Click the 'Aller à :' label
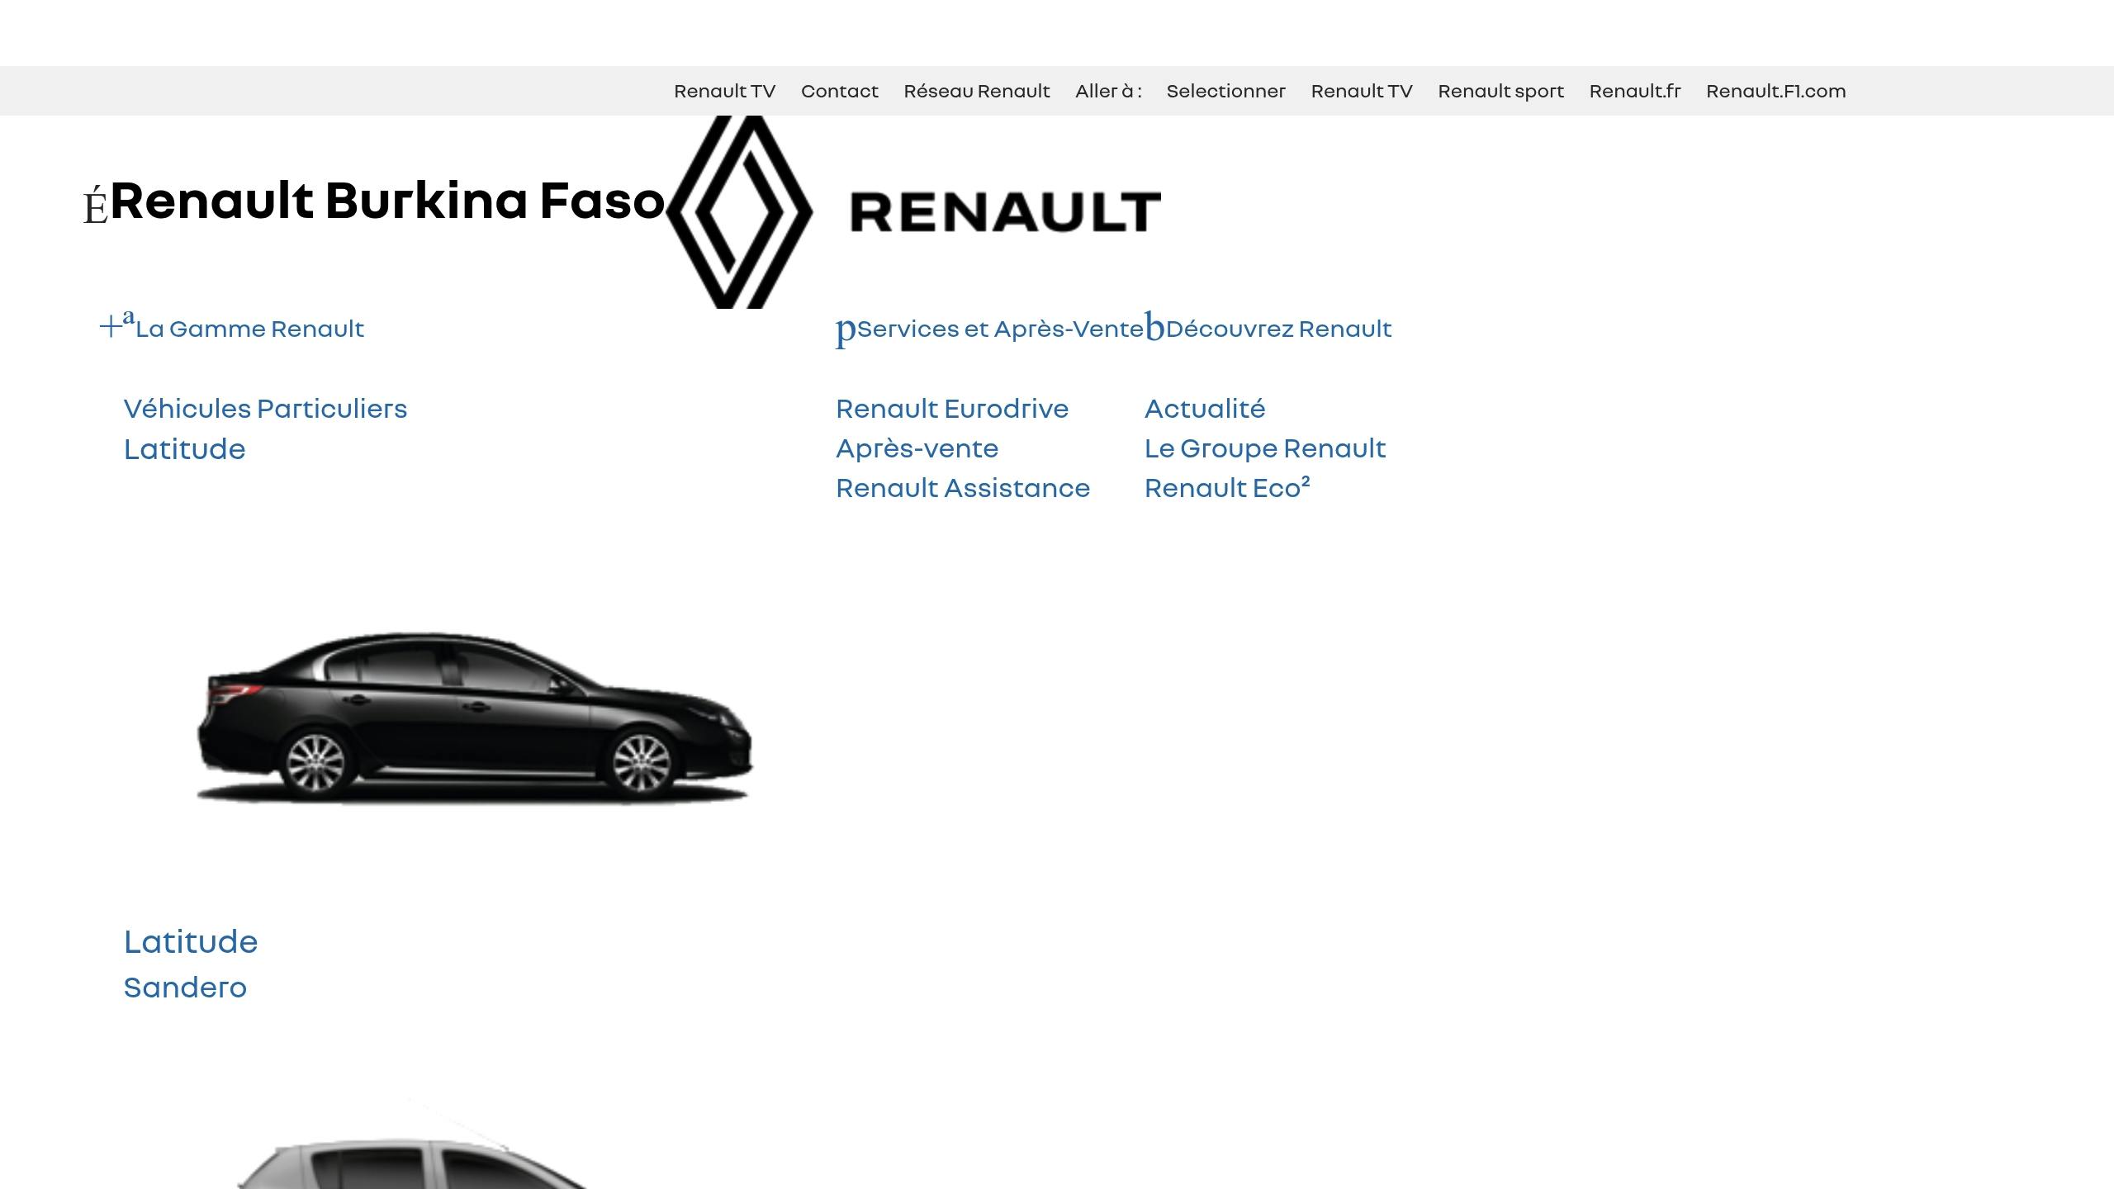This screenshot has height=1189, width=2114. coord(1108,91)
